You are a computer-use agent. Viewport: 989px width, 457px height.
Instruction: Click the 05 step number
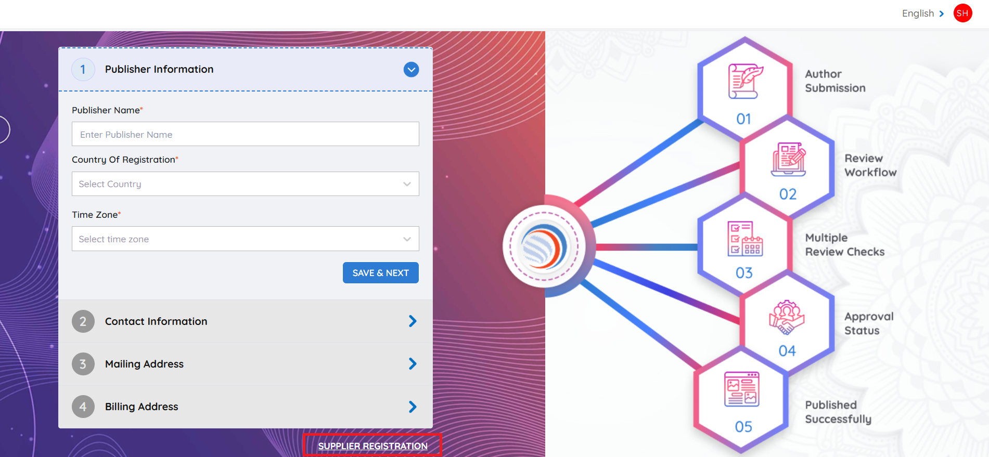743,427
